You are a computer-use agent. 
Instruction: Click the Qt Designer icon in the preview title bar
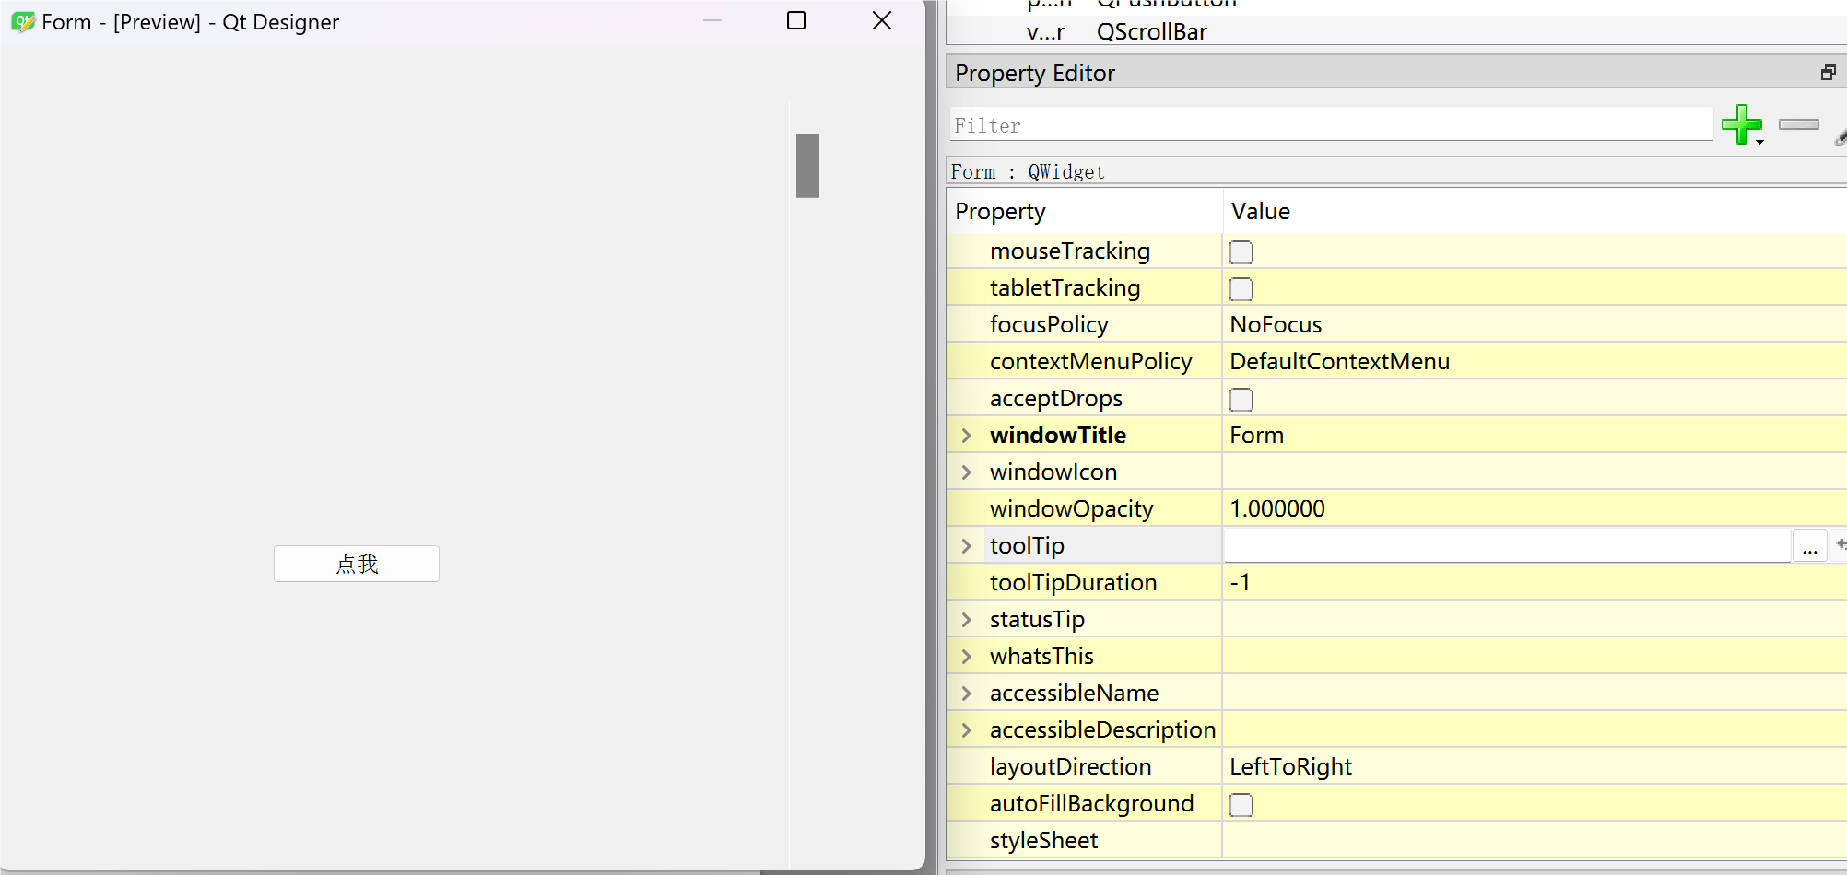tap(23, 22)
